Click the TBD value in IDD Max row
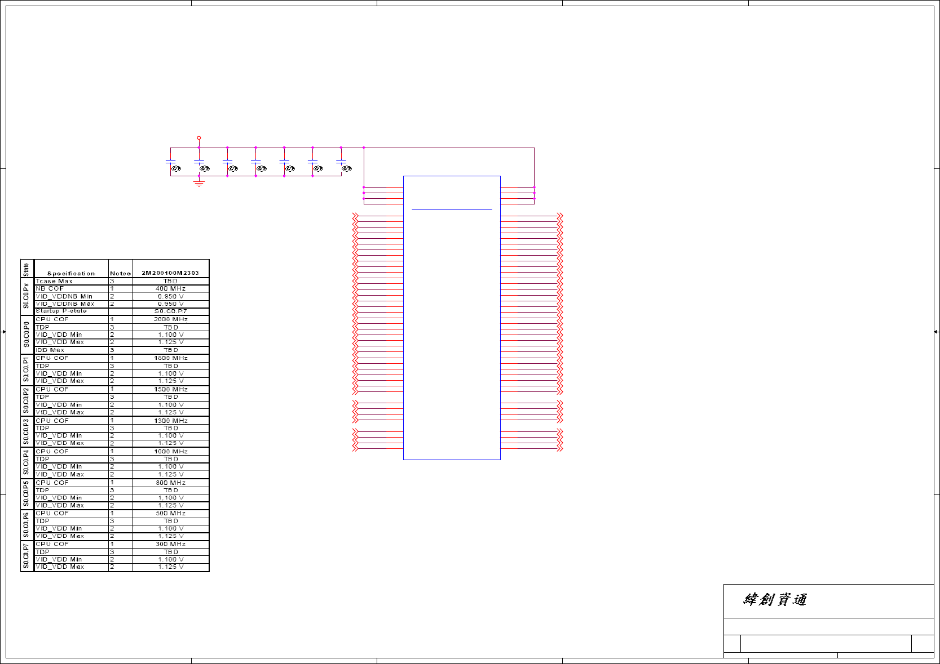Screen dimensions: 940x664 pyautogui.click(x=171, y=350)
